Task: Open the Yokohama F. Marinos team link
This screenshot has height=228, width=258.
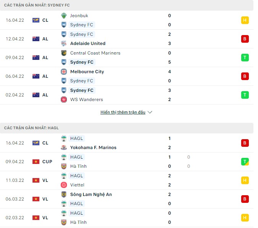Action: [93, 148]
